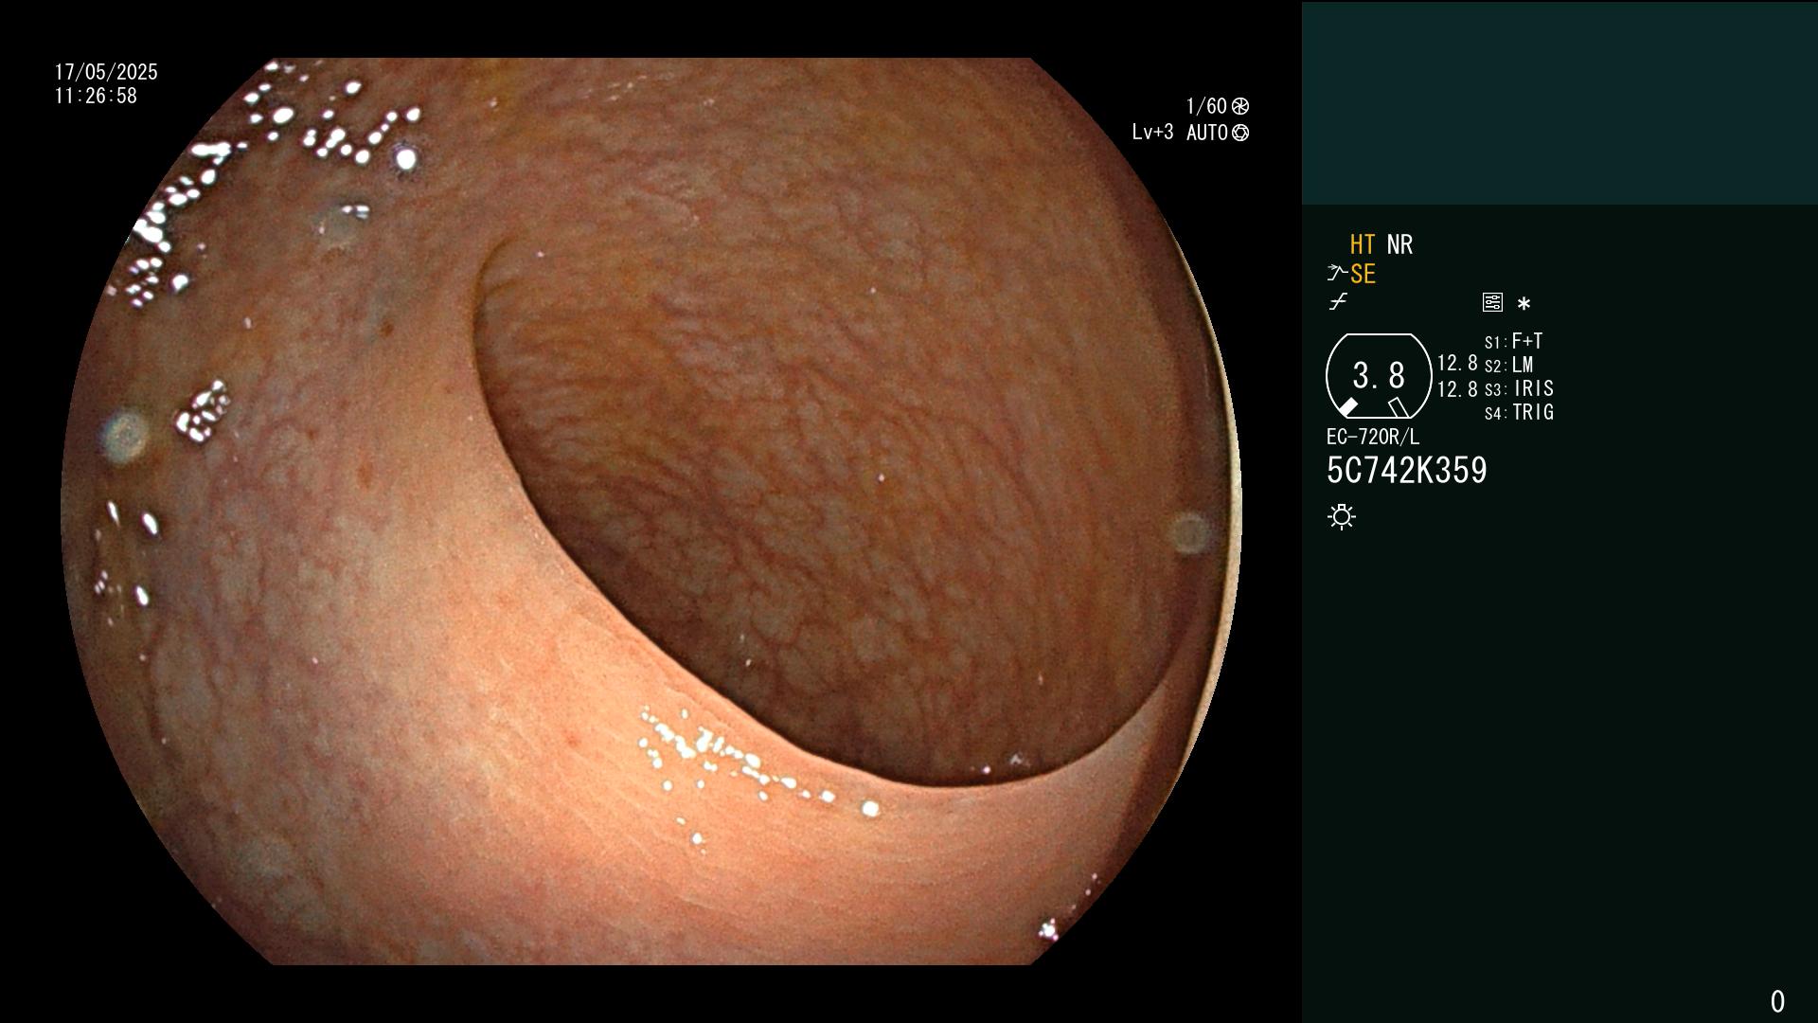
Task: Click the serial number 5C742K359
Action: coord(1407,470)
